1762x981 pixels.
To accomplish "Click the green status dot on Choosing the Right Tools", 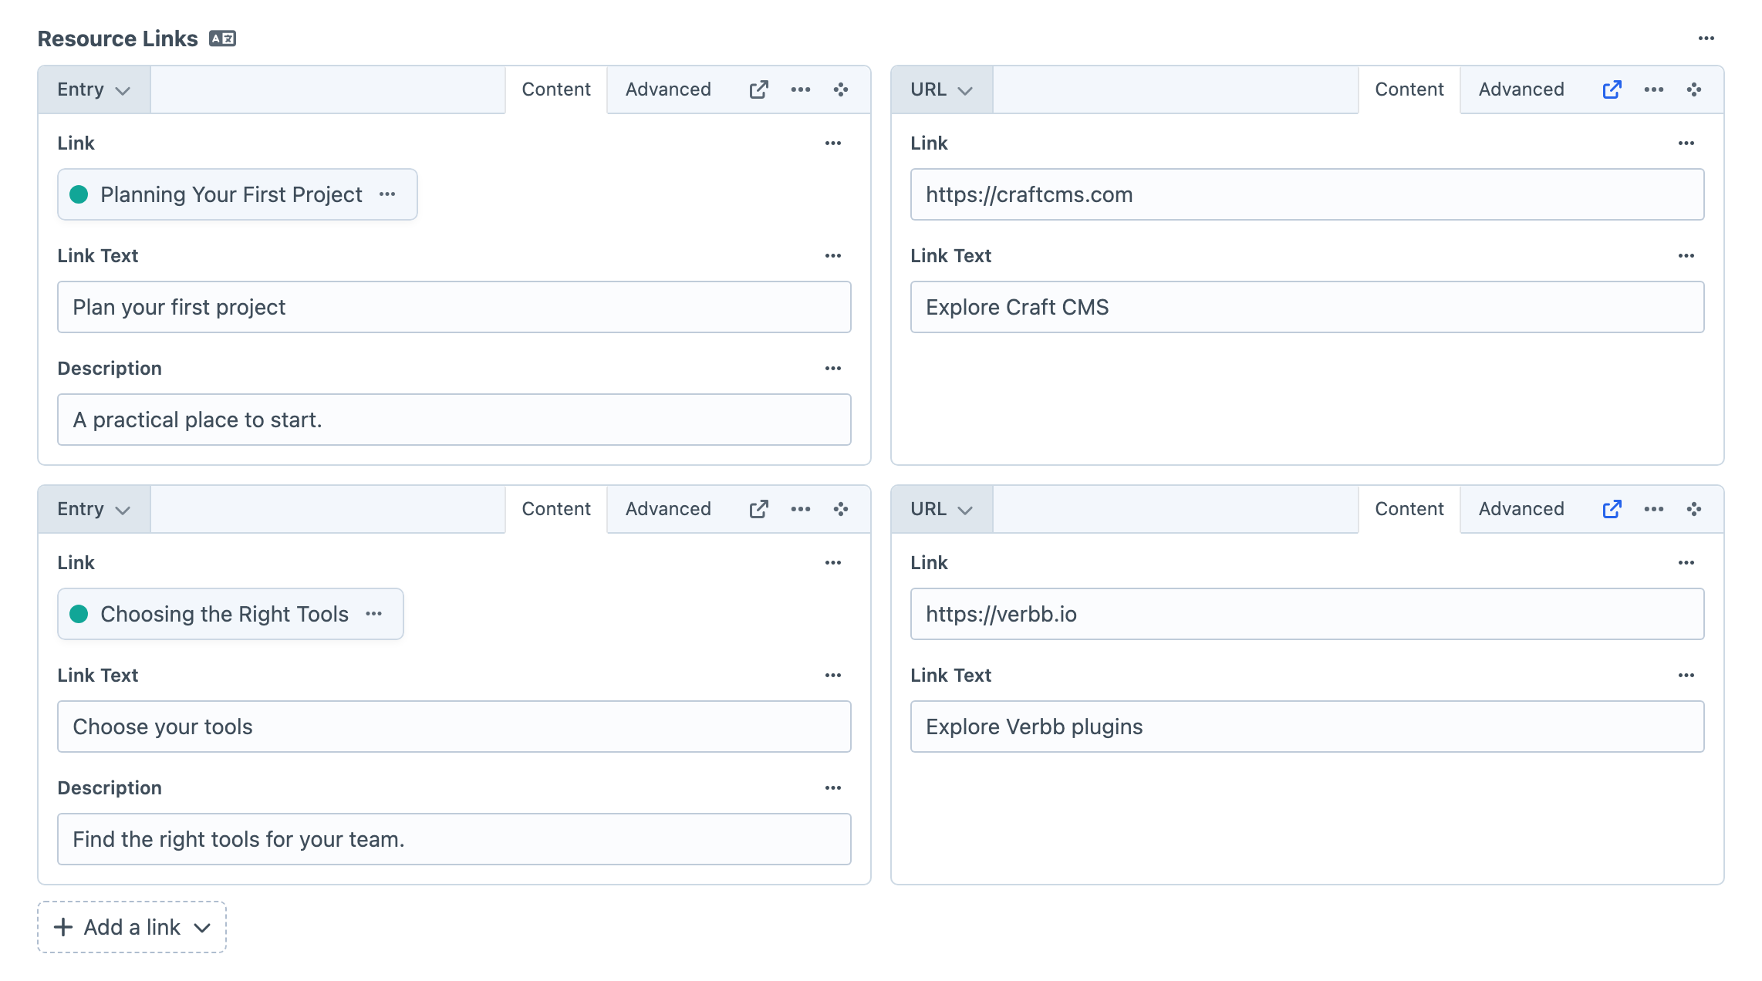I will point(79,614).
